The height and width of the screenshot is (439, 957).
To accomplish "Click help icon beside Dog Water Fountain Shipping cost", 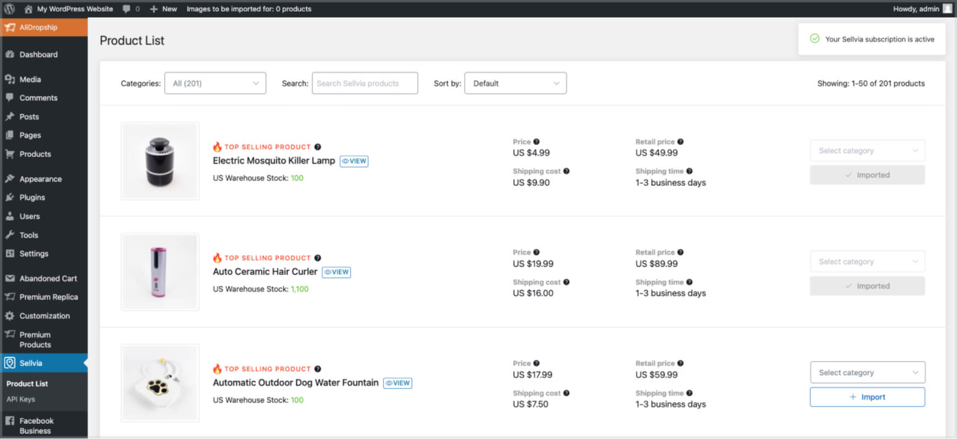I will [566, 393].
